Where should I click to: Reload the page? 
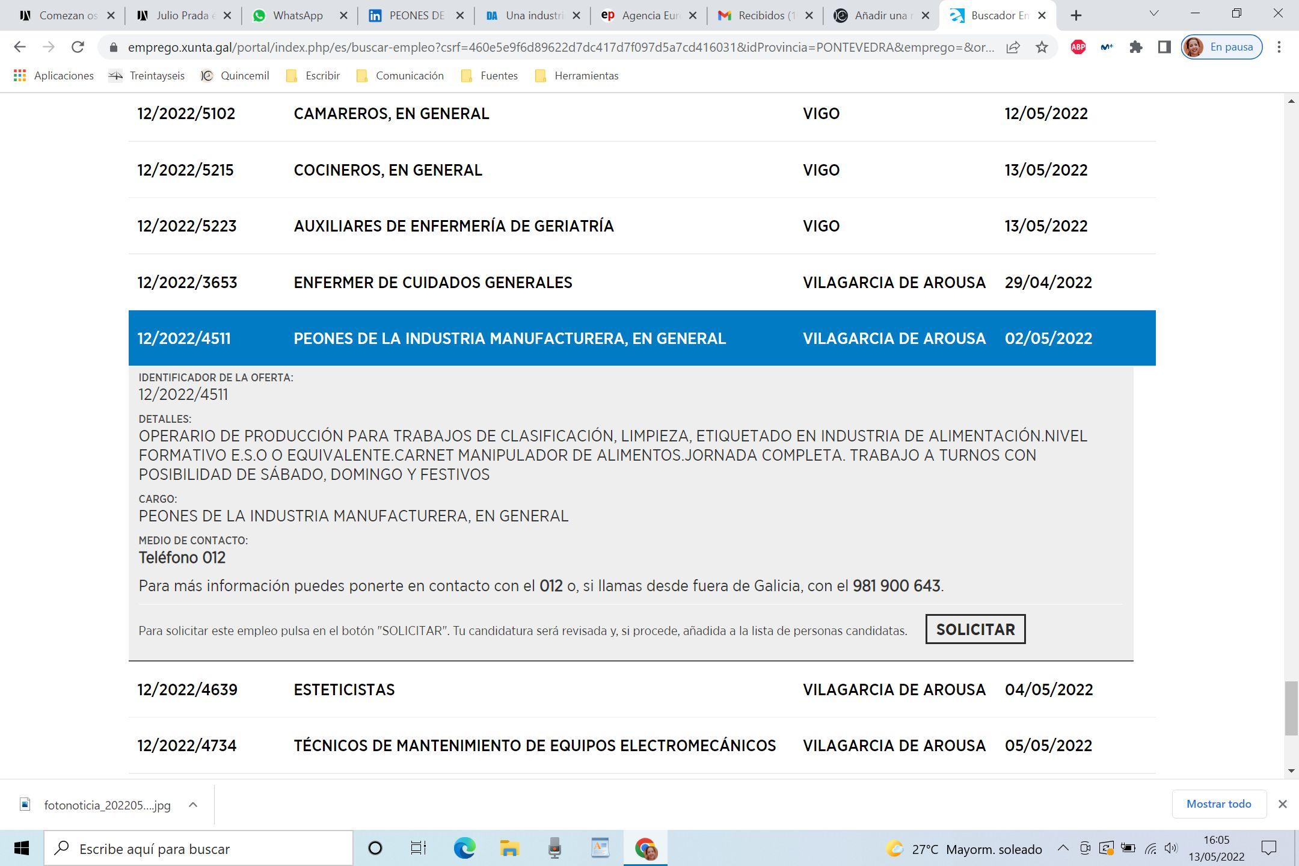click(78, 47)
